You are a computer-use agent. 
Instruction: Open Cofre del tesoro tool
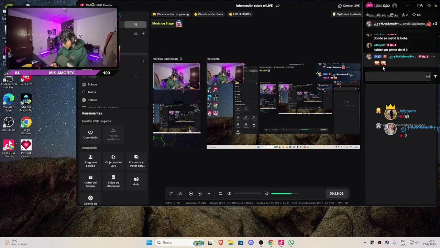90,181
